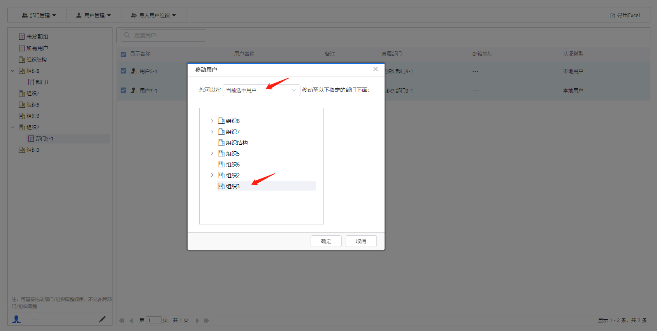Click 本地用户 cell in 用户5-1 row
This screenshot has height=331, width=657.
tap(573, 71)
